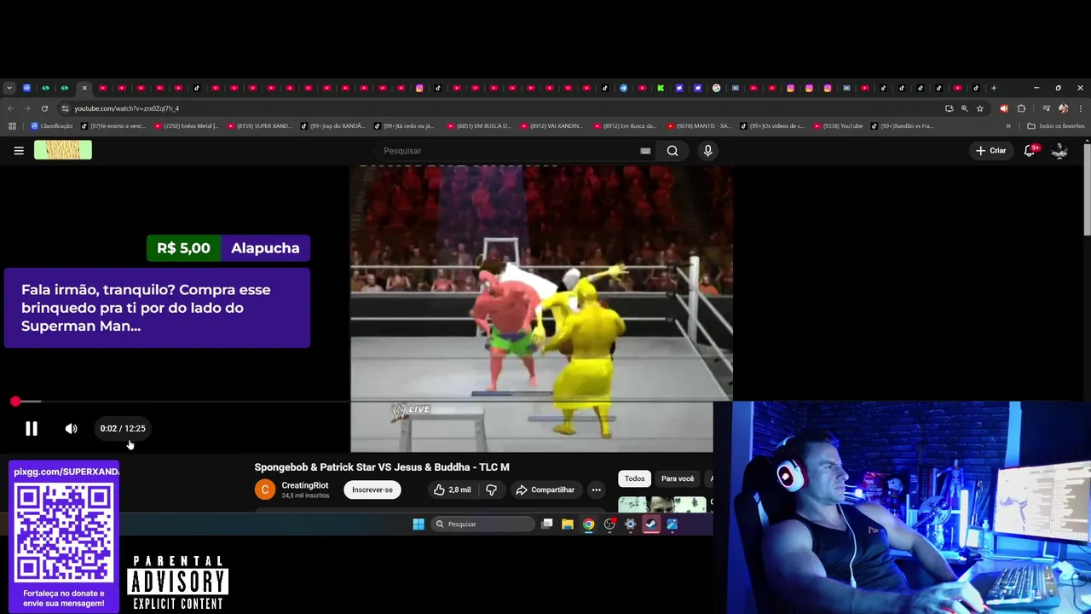
Task: Go back to previous page
Action: [10, 108]
